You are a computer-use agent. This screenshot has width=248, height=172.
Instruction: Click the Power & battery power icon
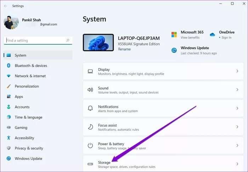(x=90, y=145)
